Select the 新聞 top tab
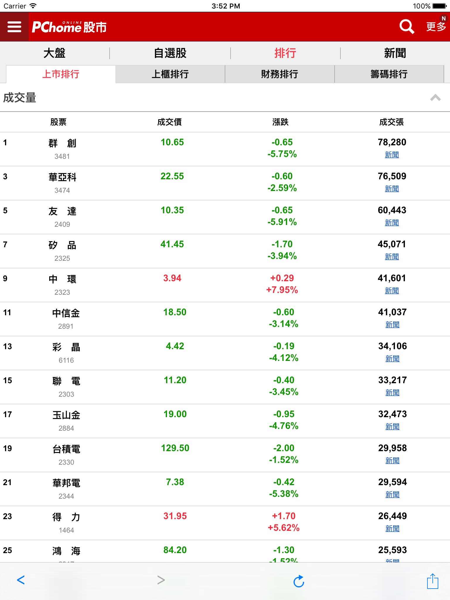Image resolution: width=450 pixels, height=600 pixels. [395, 53]
